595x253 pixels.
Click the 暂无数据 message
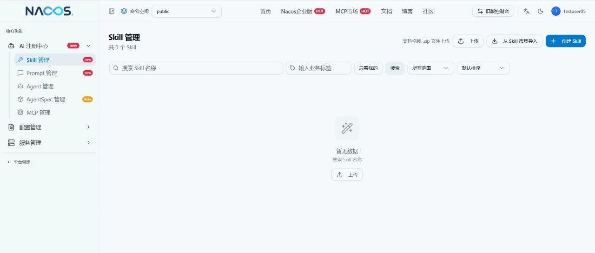pos(347,151)
